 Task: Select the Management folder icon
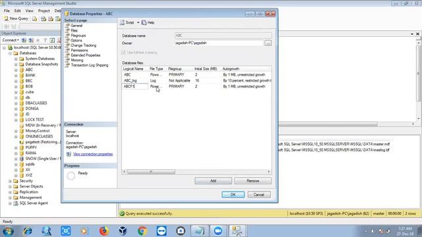[x=16, y=197]
